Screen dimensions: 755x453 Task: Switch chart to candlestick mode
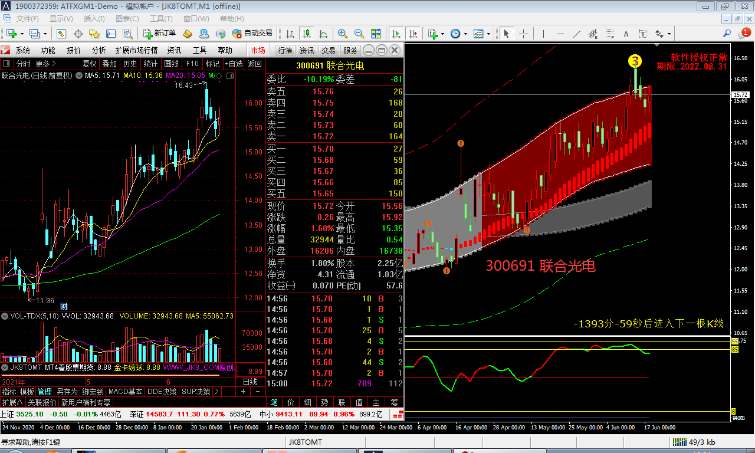pyautogui.click(x=306, y=33)
